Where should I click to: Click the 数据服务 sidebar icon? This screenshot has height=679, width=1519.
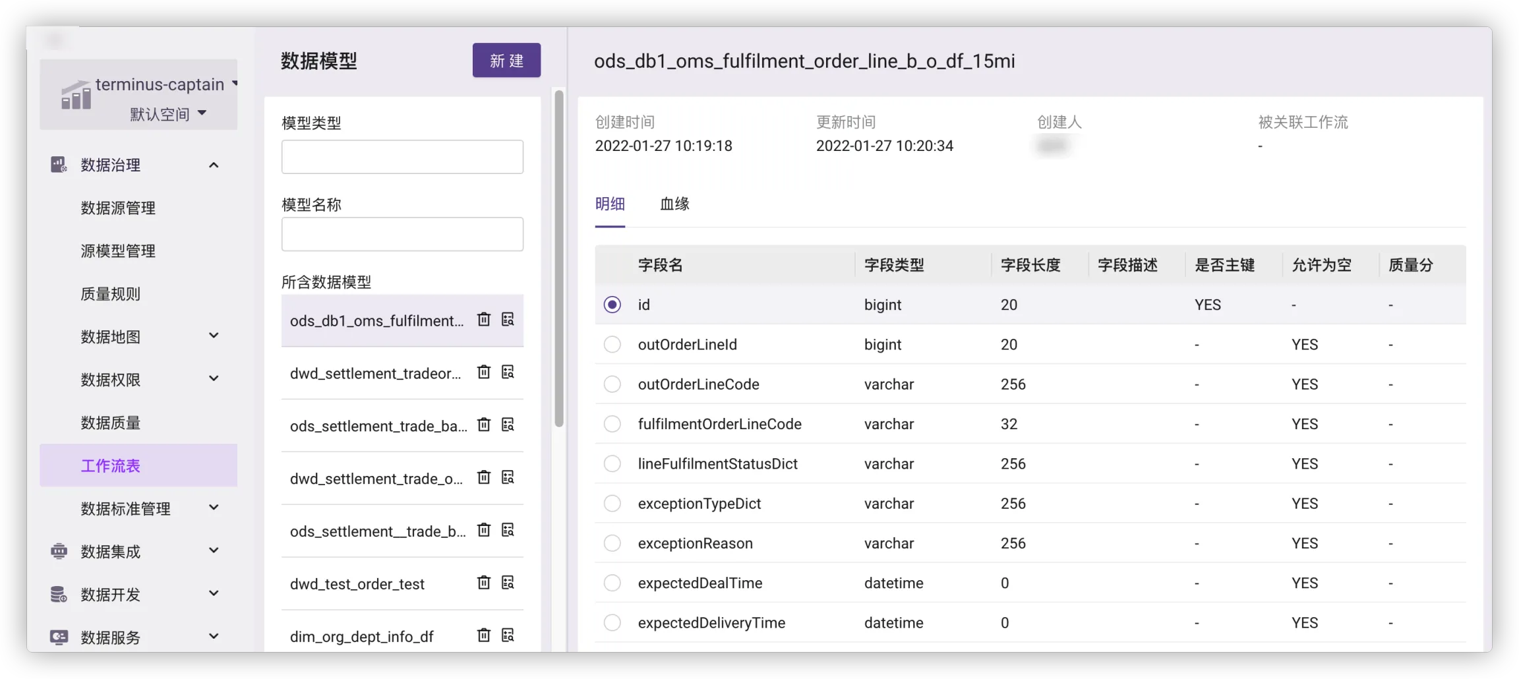point(59,637)
